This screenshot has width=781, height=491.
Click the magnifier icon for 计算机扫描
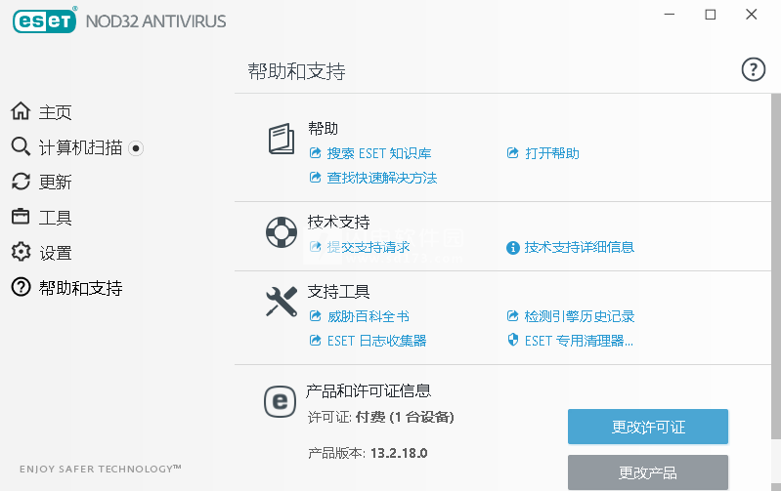click(x=21, y=146)
